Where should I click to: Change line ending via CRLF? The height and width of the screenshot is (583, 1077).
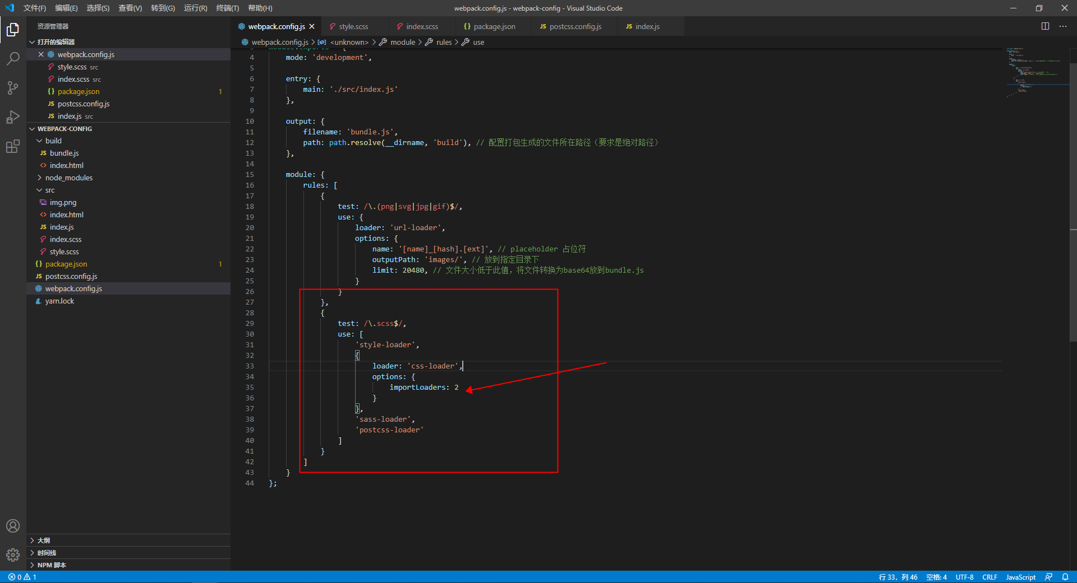(989, 577)
